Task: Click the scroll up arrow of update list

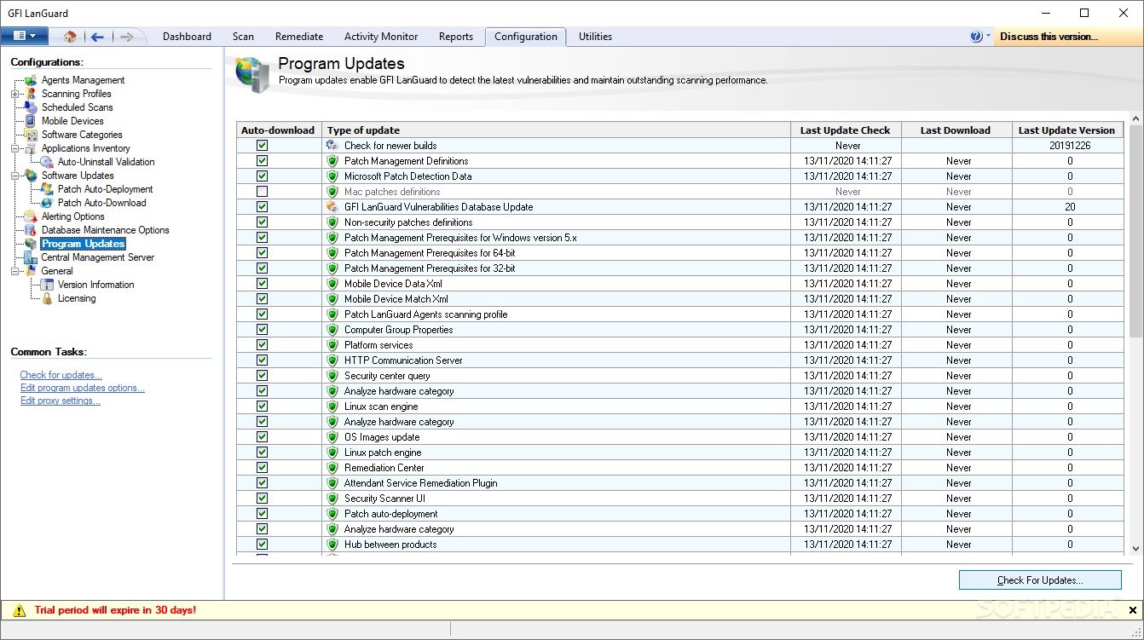Action: [1135, 118]
